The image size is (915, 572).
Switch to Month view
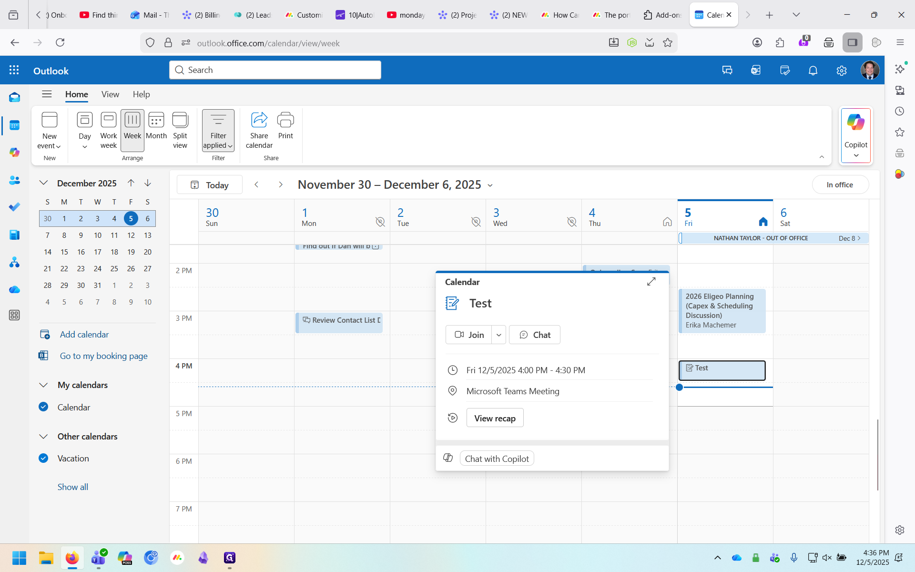[156, 126]
